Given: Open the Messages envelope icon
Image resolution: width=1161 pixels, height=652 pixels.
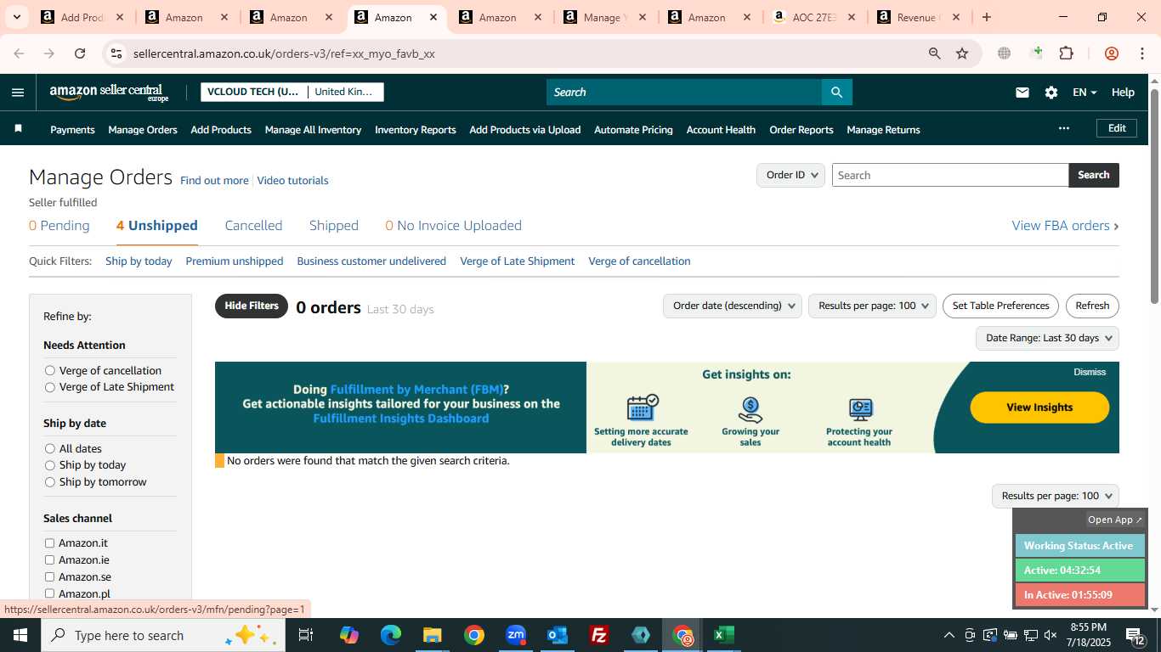Looking at the screenshot, I should [x=1022, y=93].
